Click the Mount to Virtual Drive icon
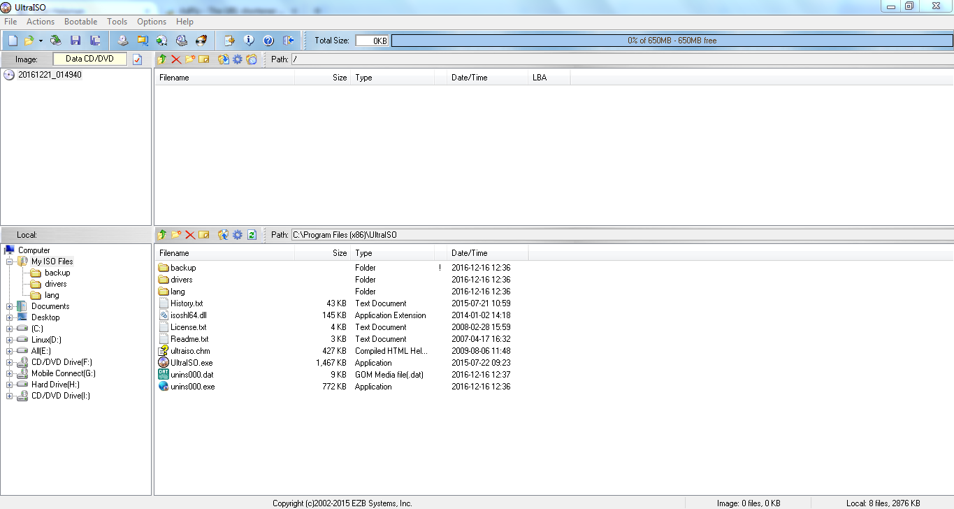 (182, 41)
